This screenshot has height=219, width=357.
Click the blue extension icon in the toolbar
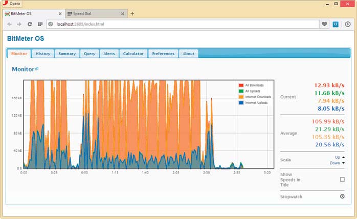coord(336,24)
